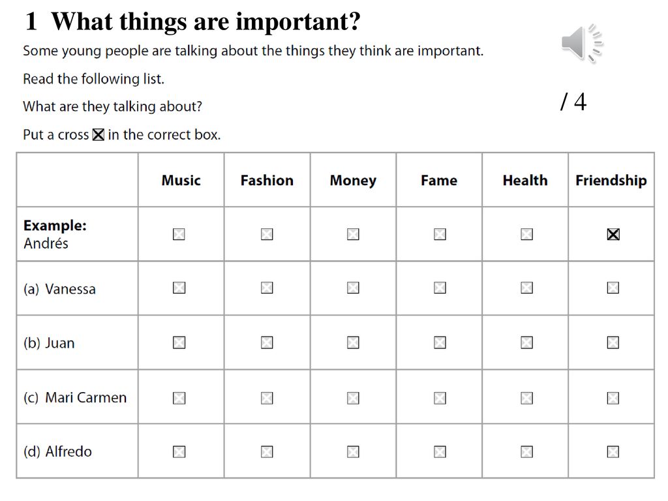Click the score field showing / 4
This screenshot has height=501, width=668.
[573, 102]
